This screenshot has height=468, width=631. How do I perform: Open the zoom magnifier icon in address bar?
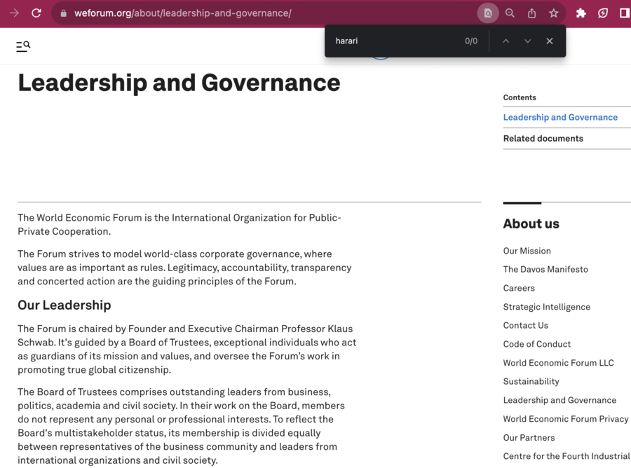click(x=510, y=13)
